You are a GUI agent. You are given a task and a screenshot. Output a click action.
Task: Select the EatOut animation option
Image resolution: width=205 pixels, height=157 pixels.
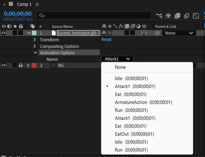pyautogui.click(x=126, y=134)
